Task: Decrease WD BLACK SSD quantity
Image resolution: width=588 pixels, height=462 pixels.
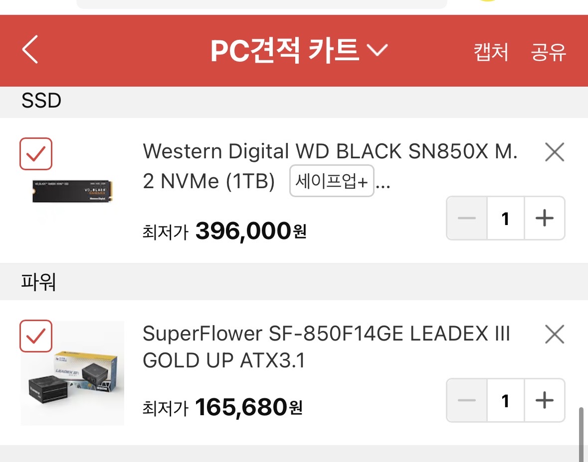Action: tap(467, 219)
